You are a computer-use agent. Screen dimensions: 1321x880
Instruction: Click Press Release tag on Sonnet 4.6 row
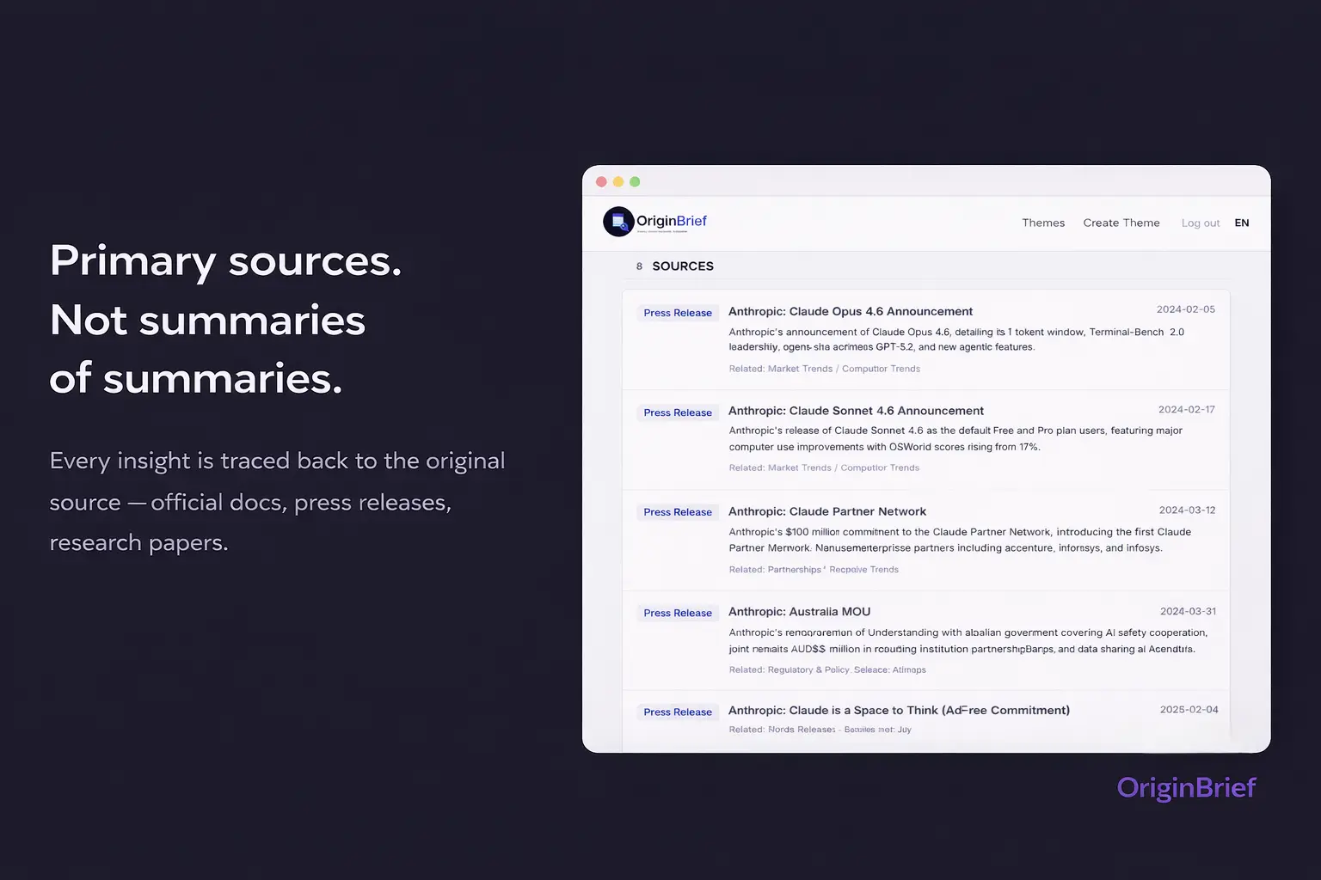678,412
